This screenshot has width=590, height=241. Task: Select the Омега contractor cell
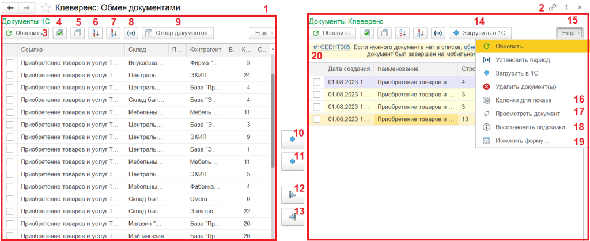tap(206, 199)
